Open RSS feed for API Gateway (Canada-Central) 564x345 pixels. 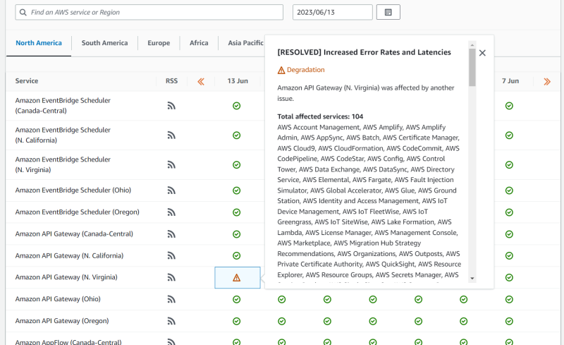coord(171,234)
